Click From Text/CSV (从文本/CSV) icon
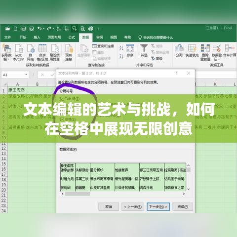237x237 pixels. (19, 48)
